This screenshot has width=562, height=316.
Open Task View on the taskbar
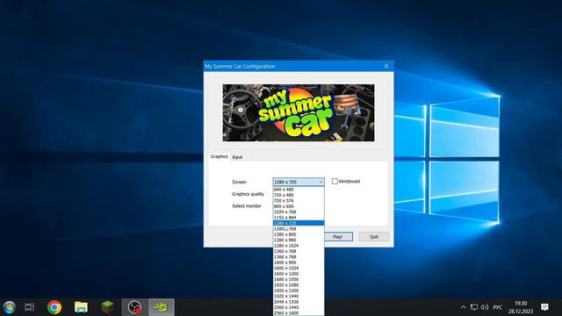click(29, 307)
